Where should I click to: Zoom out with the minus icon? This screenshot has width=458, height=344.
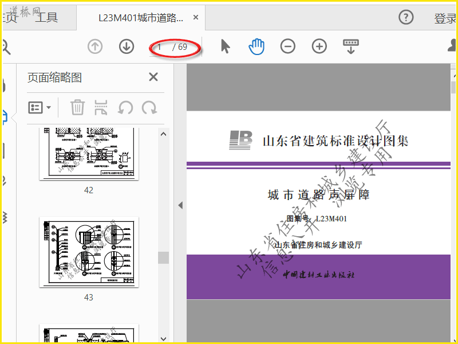coord(288,46)
